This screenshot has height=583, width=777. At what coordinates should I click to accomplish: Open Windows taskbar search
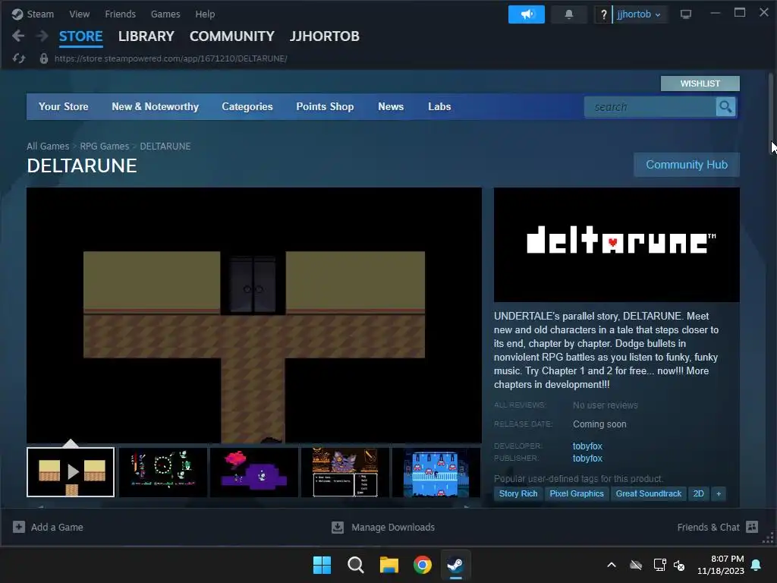pos(355,565)
